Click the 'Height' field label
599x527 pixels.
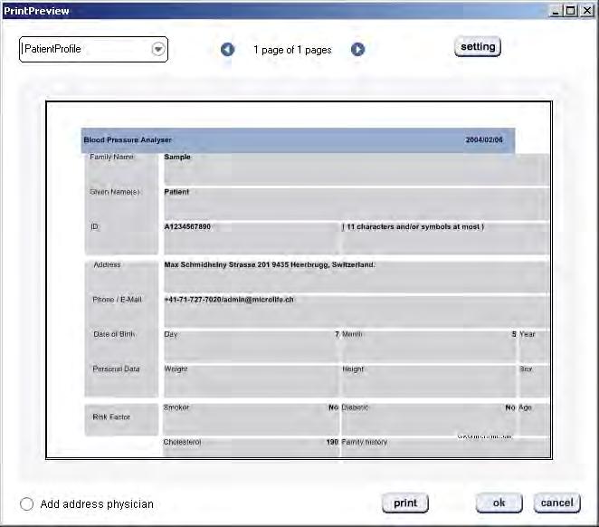[x=353, y=369]
